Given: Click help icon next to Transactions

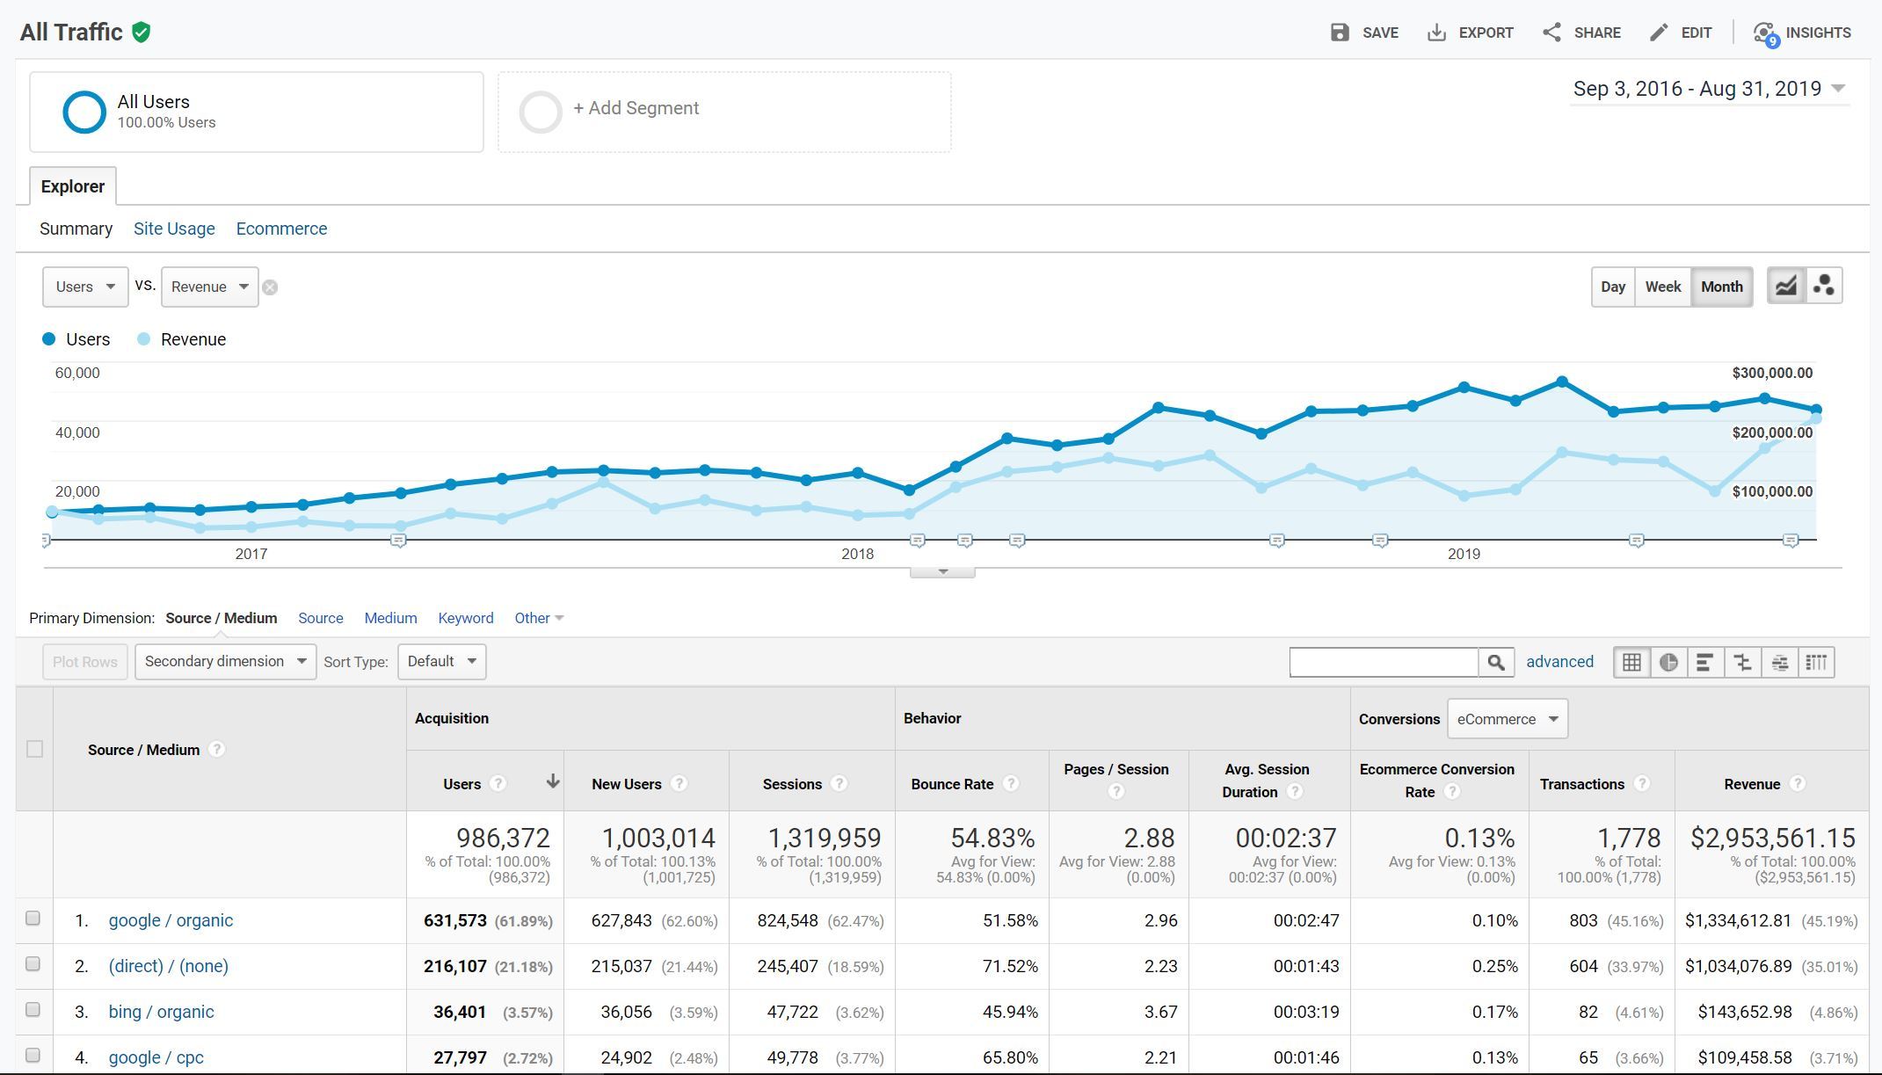Looking at the screenshot, I should coord(1641,783).
